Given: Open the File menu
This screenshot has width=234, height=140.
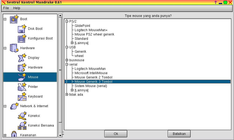Looking at the screenshot, I should [x=6, y=8].
